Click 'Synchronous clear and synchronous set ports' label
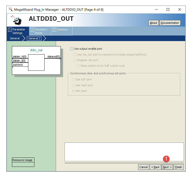191x177 pixels. pyautogui.click(x=98, y=73)
